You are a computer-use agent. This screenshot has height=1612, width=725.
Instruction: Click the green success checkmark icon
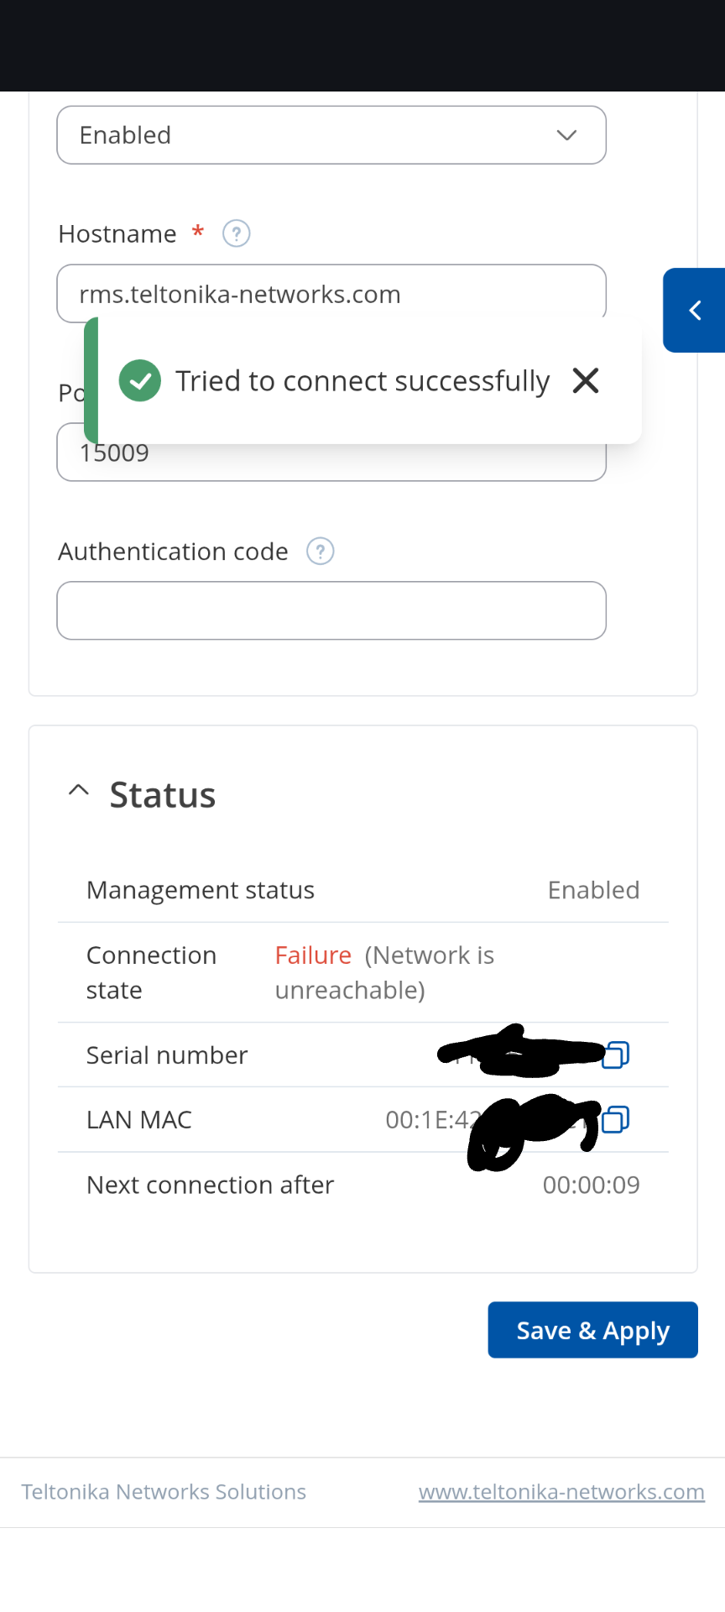pyautogui.click(x=140, y=380)
